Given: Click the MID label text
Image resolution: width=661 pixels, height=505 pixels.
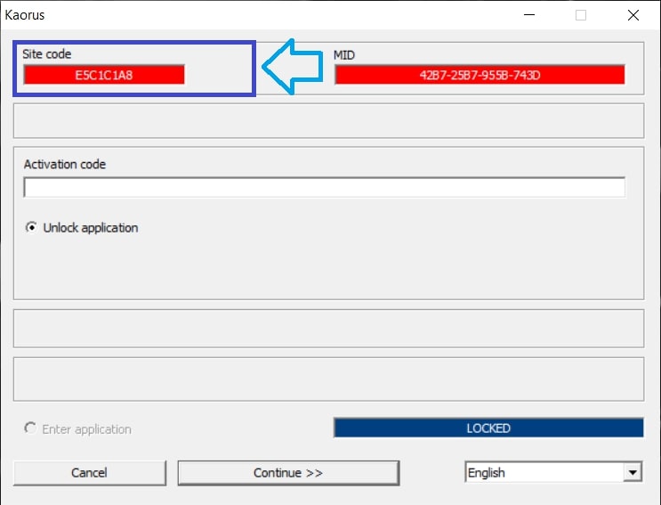Looking at the screenshot, I should click(344, 55).
